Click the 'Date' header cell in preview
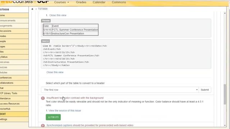 pyautogui.click(x=47, y=26)
